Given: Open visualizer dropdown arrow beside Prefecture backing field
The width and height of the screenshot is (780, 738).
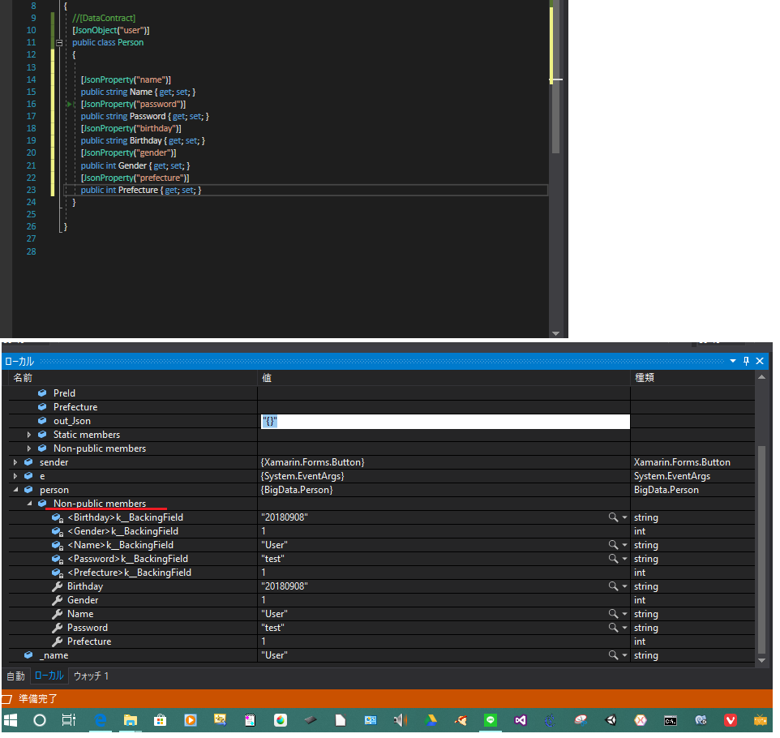Looking at the screenshot, I should [623, 572].
